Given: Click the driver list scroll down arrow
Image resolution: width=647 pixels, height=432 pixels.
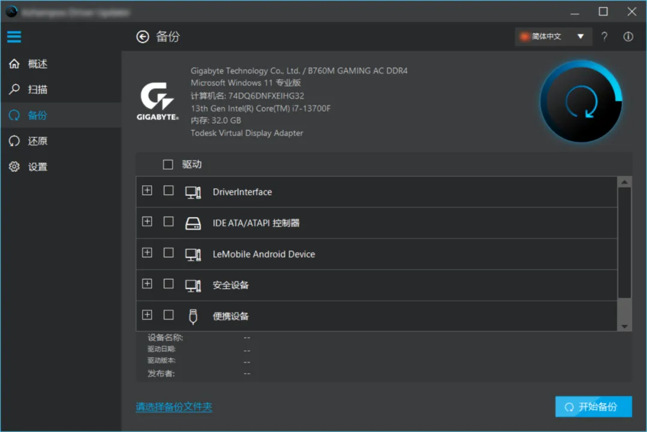Looking at the screenshot, I should pyautogui.click(x=624, y=326).
